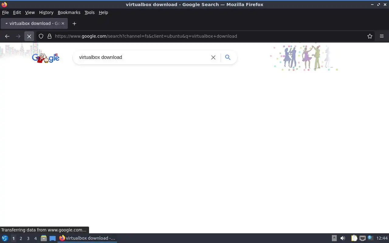The width and height of the screenshot is (389, 243).
Task: Open a new tab with the plus button
Action: [x=74, y=23]
